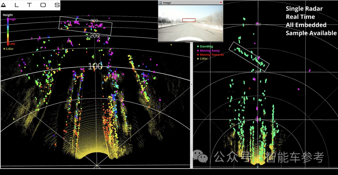The image size is (338, 175).
Task: Click the yellow Lidar dot under Height legend
Action: 4,49
